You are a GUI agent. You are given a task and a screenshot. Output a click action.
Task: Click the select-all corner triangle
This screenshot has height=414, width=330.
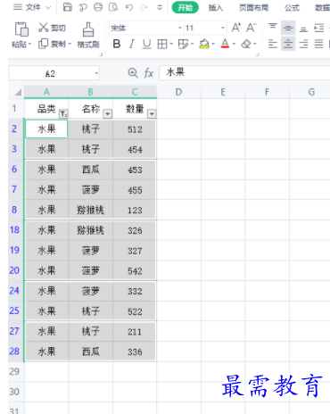18,93
